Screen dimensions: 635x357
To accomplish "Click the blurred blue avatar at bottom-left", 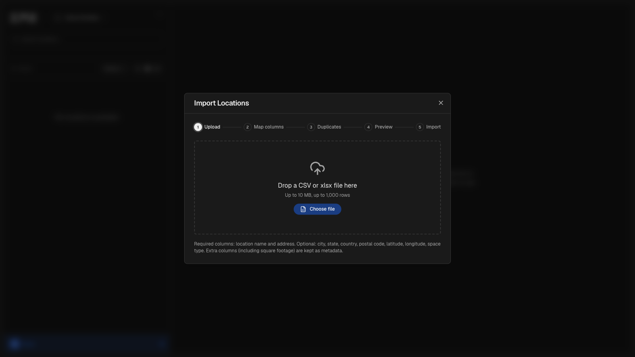I will (x=15, y=344).
